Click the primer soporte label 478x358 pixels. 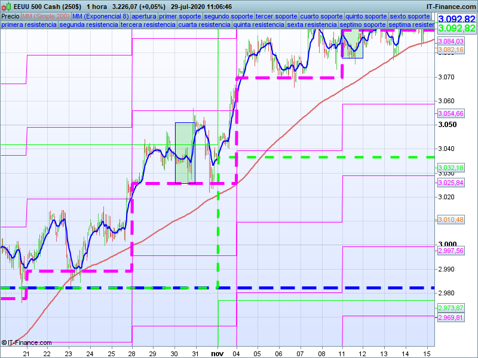point(180,16)
